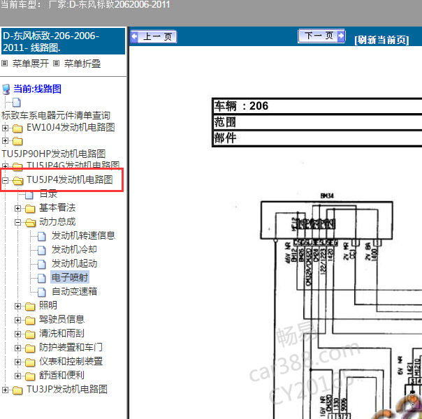
Task: Open 驾驶员信息 entry
Action: [x=62, y=319]
